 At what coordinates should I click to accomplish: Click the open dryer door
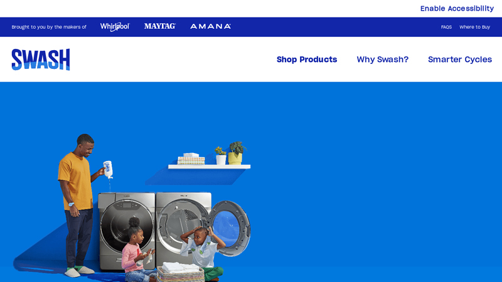tap(230, 227)
